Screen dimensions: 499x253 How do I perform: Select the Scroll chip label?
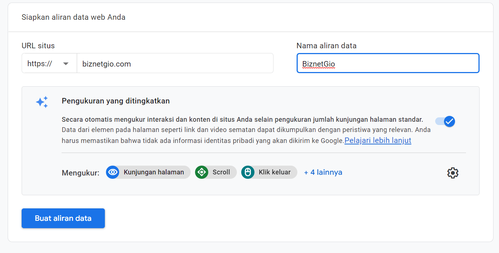(221, 172)
